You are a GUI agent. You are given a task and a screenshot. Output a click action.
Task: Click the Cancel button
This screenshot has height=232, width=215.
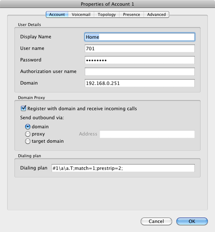click(x=156, y=221)
